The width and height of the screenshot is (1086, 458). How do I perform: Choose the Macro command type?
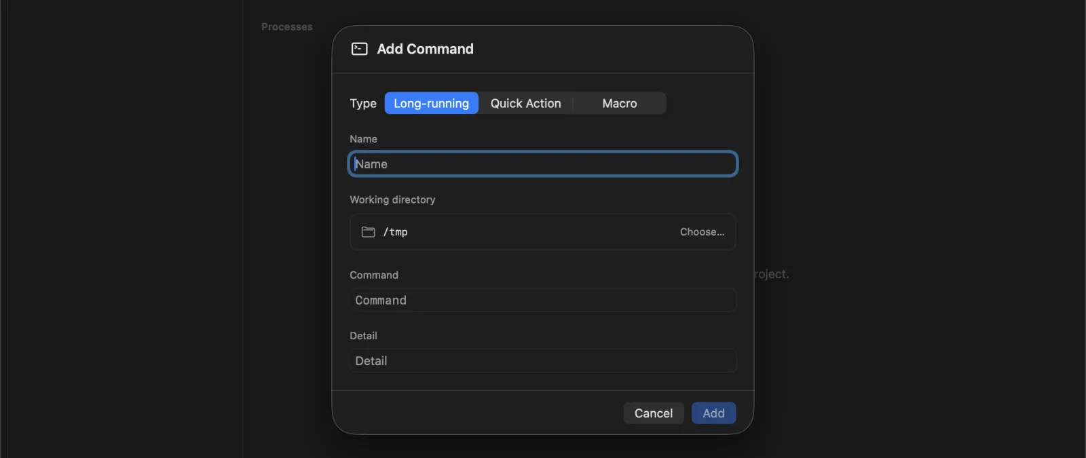pos(620,103)
